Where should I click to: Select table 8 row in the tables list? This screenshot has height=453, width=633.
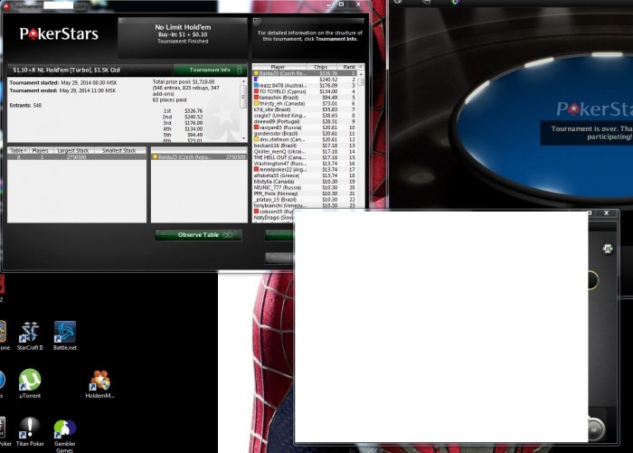point(77,157)
